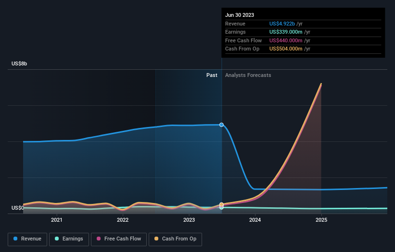Screen dimensions: 395x252
Task: Click the US$0 y-axis label
Action: [18, 208]
